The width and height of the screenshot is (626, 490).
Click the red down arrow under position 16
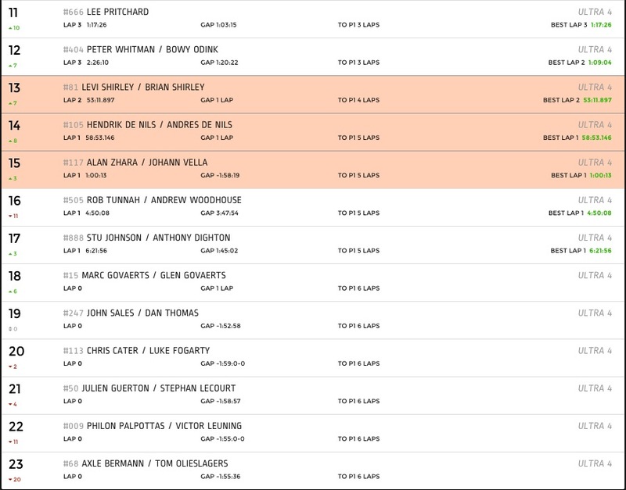click(x=10, y=215)
